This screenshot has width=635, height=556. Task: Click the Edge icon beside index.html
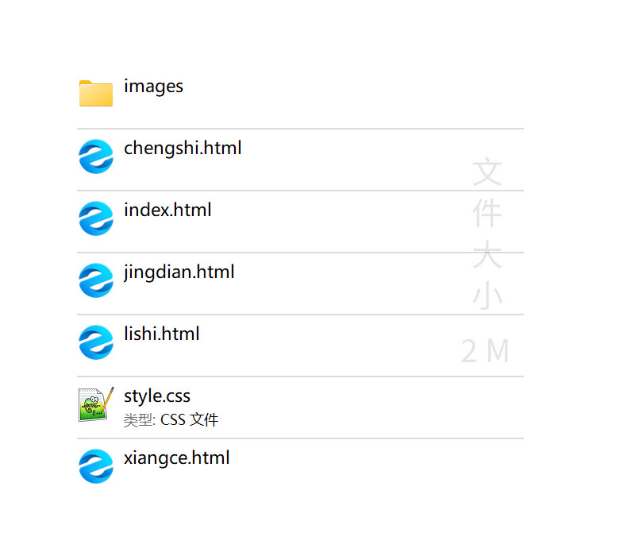point(96,218)
